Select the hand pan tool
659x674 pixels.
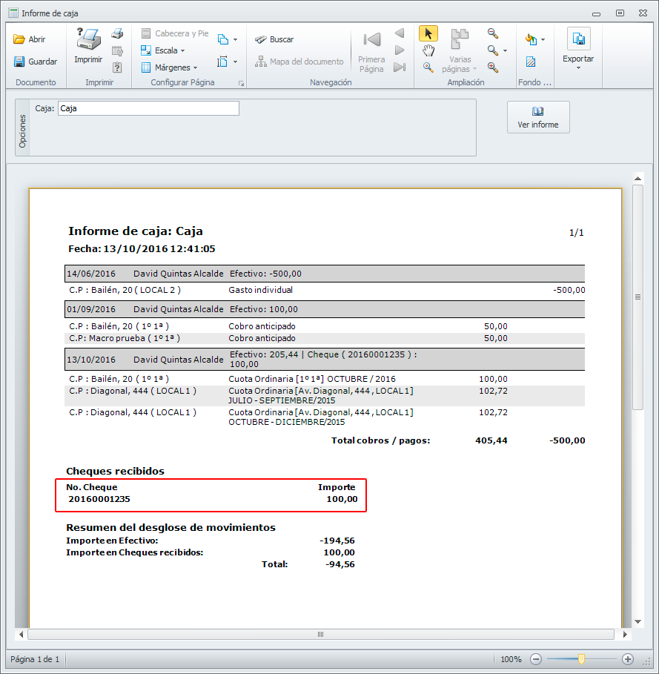[428, 50]
